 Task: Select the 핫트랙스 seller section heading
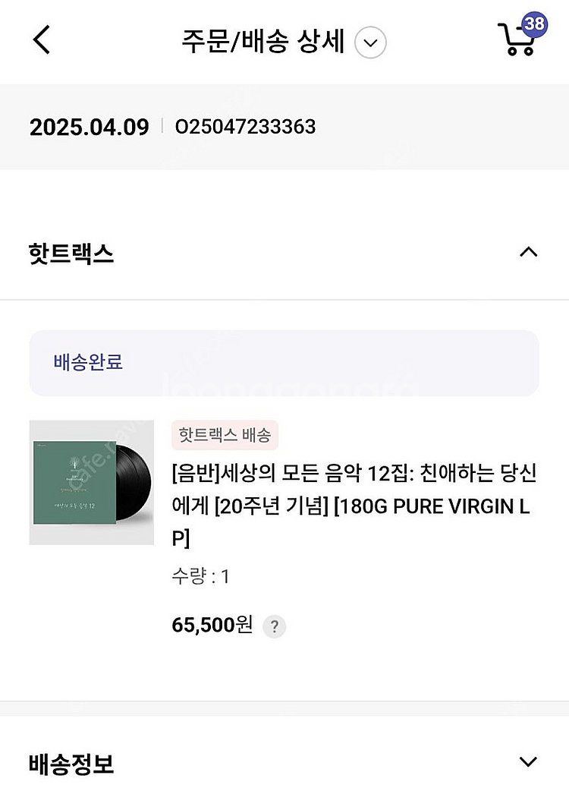(71, 254)
